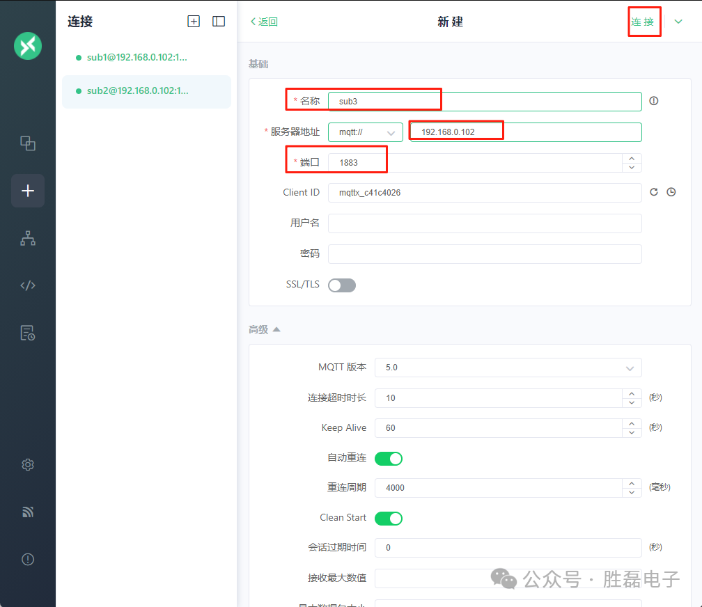This screenshot has height=607, width=702.
Task: Click the 用户名 username field
Action: point(485,223)
